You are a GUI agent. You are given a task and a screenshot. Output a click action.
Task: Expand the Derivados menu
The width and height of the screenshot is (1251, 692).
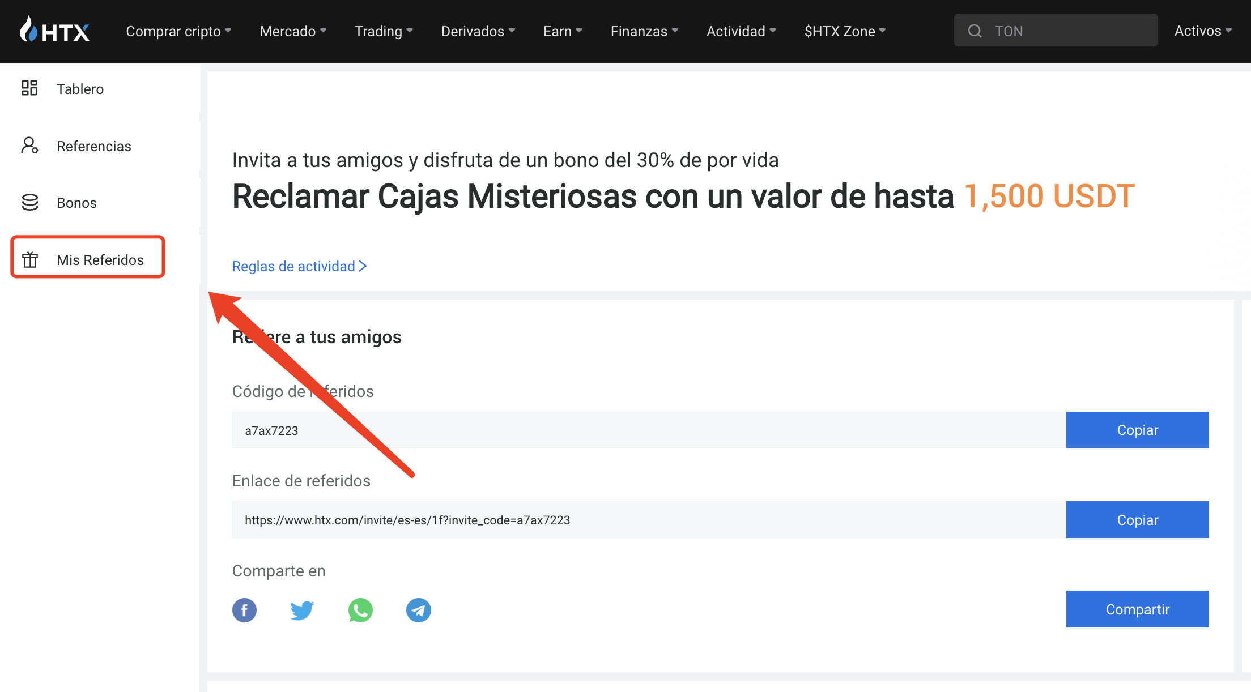click(x=478, y=31)
